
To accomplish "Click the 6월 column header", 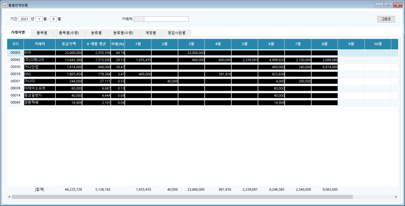I will [271, 44].
